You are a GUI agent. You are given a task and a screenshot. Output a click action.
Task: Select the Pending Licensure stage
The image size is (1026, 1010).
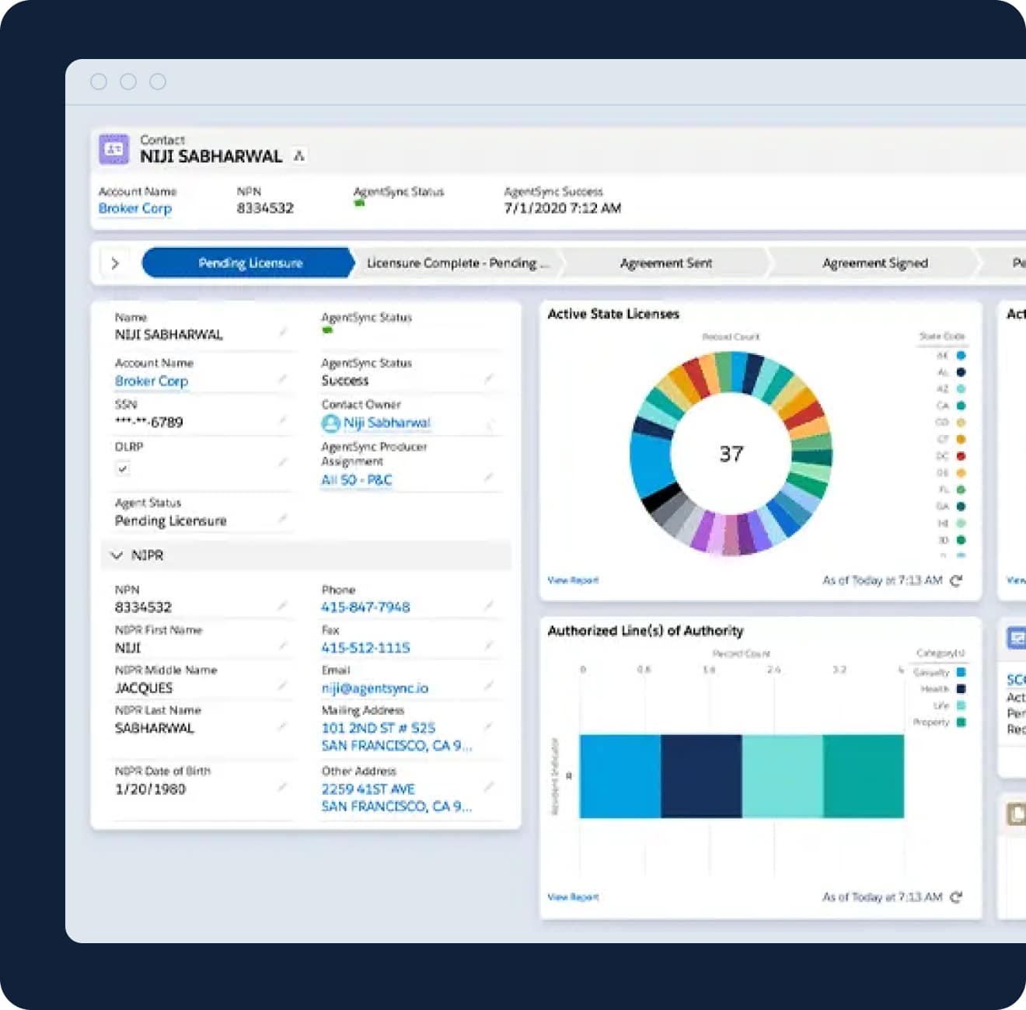coord(249,263)
